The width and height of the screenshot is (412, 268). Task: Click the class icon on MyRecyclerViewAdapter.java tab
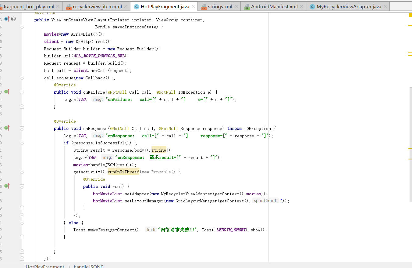312,7
